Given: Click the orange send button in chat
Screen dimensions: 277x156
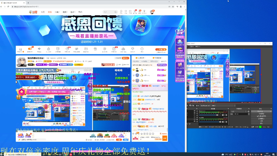Looking at the screenshot, I should pos(165,138).
